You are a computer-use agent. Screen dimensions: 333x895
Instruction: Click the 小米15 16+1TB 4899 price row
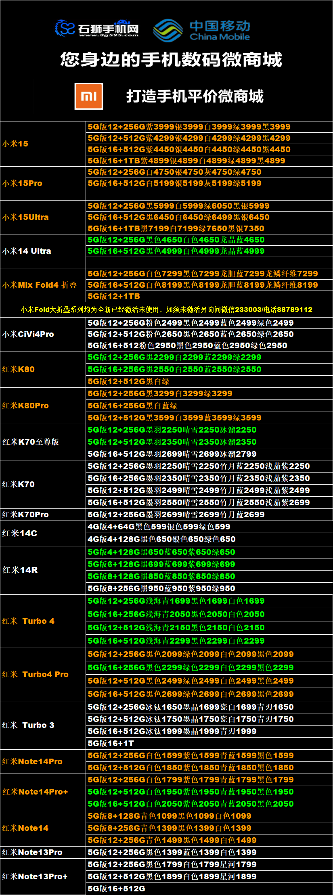point(209,161)
